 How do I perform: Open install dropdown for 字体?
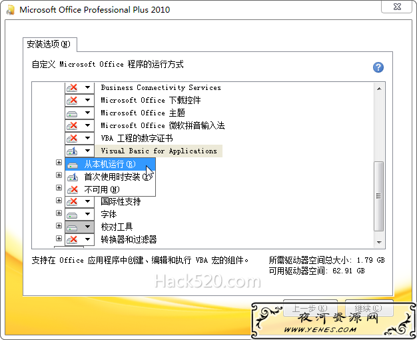tap(87, 214)
